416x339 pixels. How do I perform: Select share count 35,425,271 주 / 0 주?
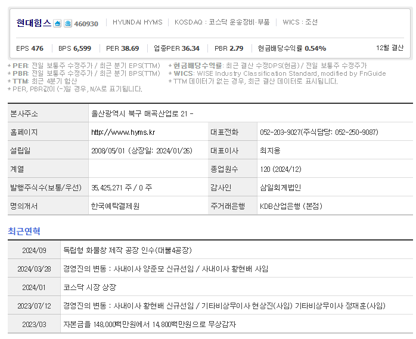(122, 188)
